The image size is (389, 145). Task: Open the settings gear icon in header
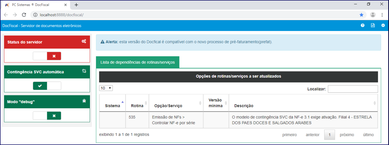click(383, 25)
